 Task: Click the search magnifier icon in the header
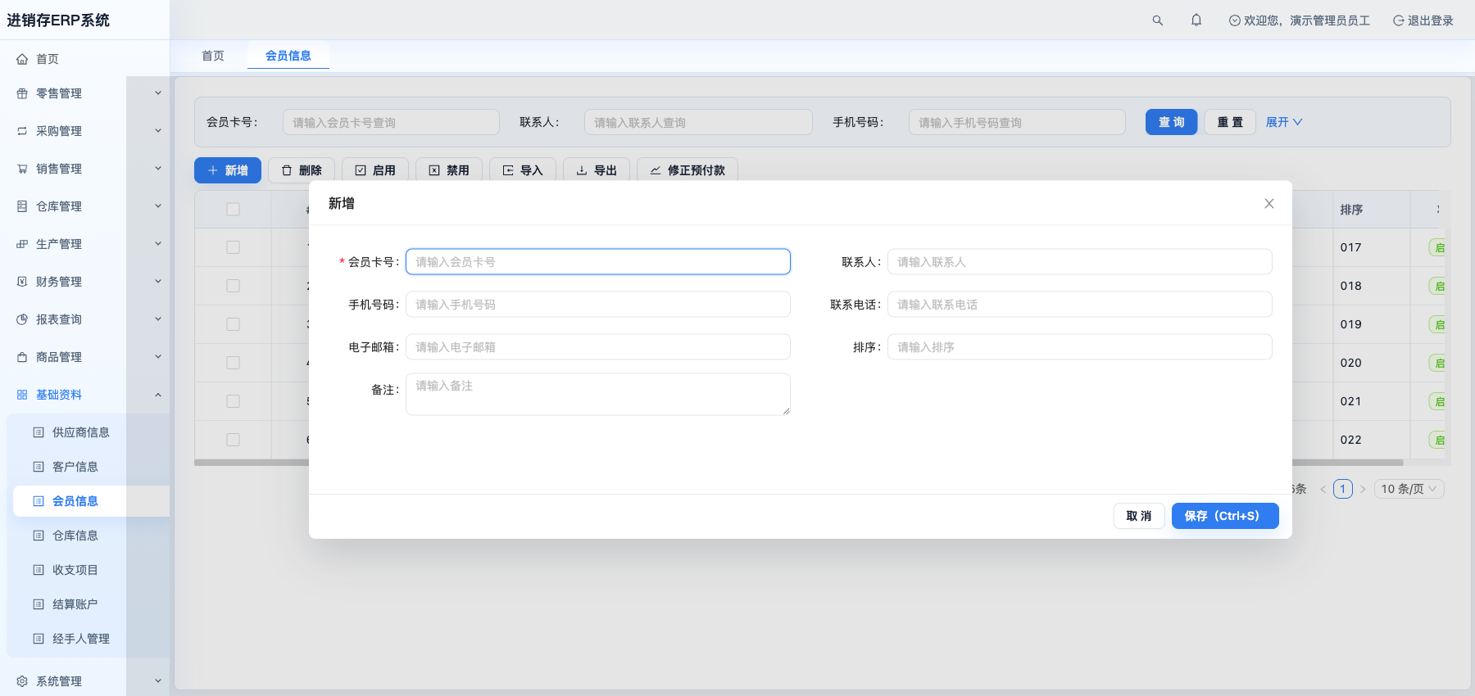coord(1157,20)
